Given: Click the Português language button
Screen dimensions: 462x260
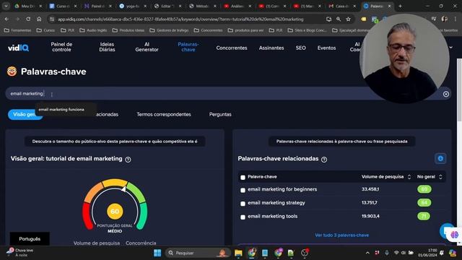Looking at the screenshot, I should click(x=30, y=239).
